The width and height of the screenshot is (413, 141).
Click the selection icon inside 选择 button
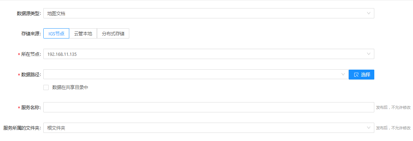click(x=357, y=75)
